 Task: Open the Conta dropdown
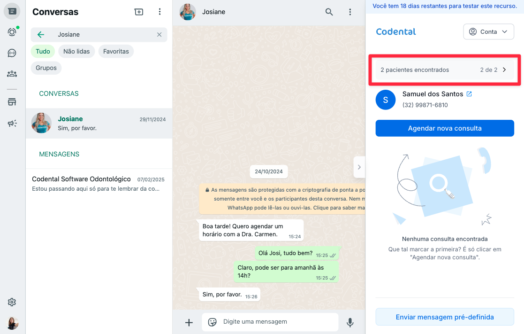pos(488,31)
